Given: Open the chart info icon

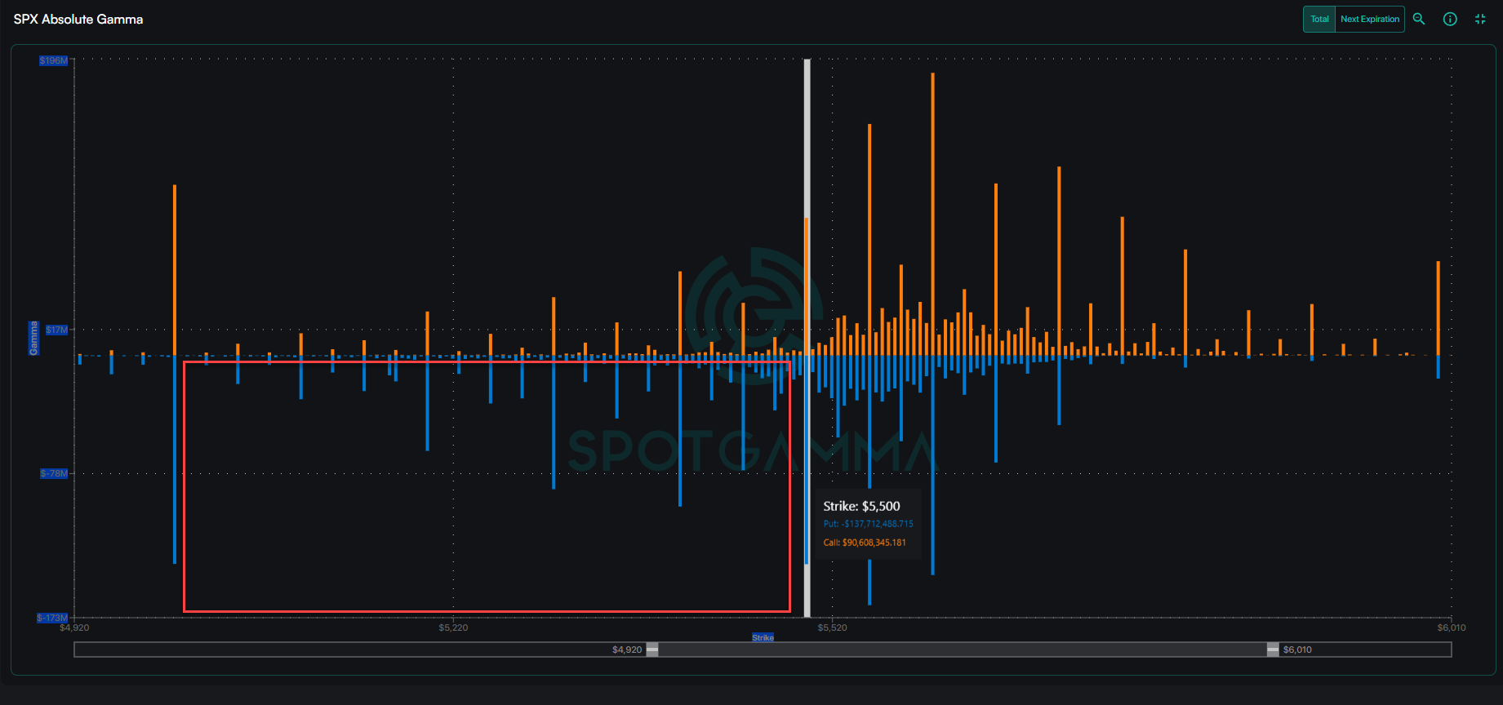Looking at the screenshot, I should [x=1450, y=19].
